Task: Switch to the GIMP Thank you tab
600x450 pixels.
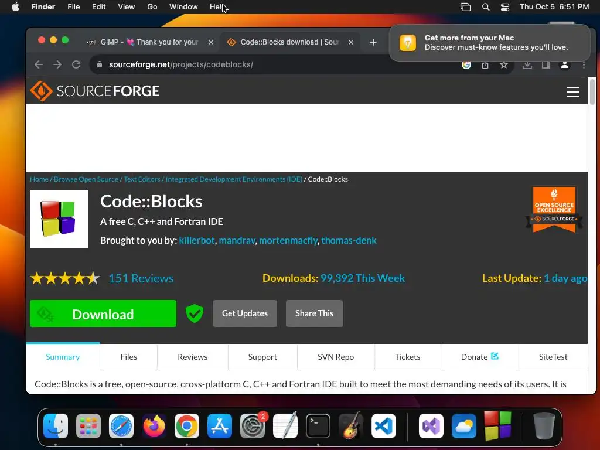Action: click(149, 42)
